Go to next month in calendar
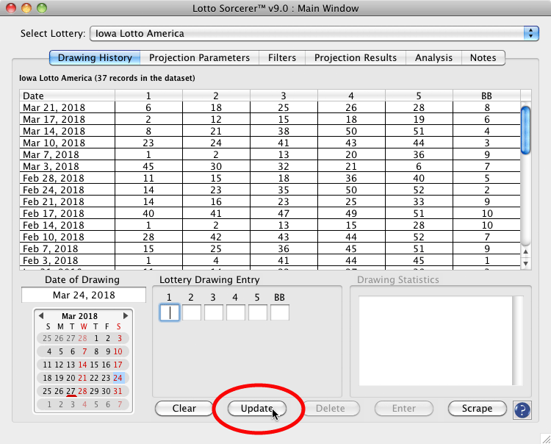 click(x=126, y=315)
